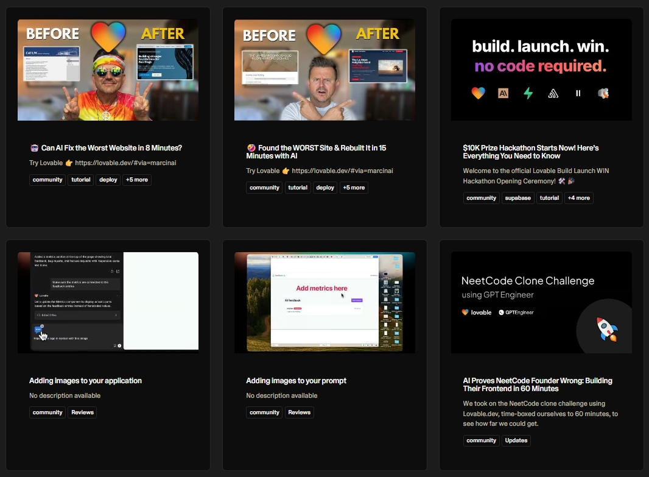This screenshot has width=649, height=477.
Task: Click community tag on images to prompt card
Action: coord(264,412)
